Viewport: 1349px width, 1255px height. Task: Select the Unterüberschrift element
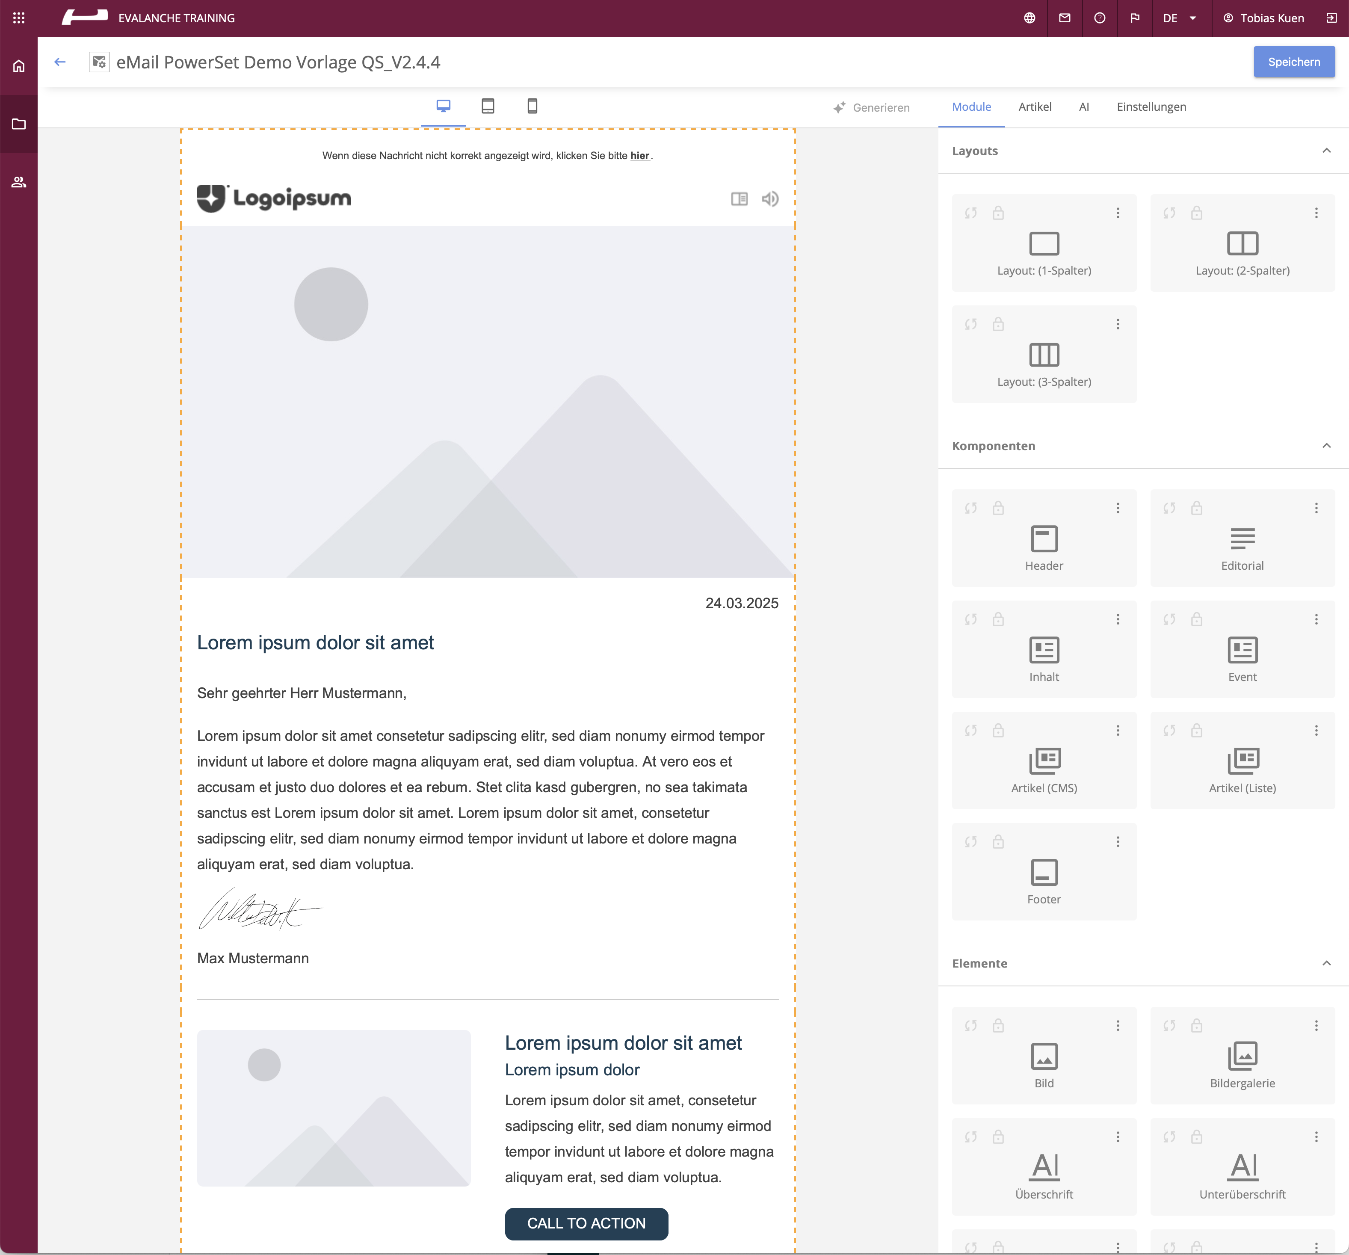pos(1242,1167)
